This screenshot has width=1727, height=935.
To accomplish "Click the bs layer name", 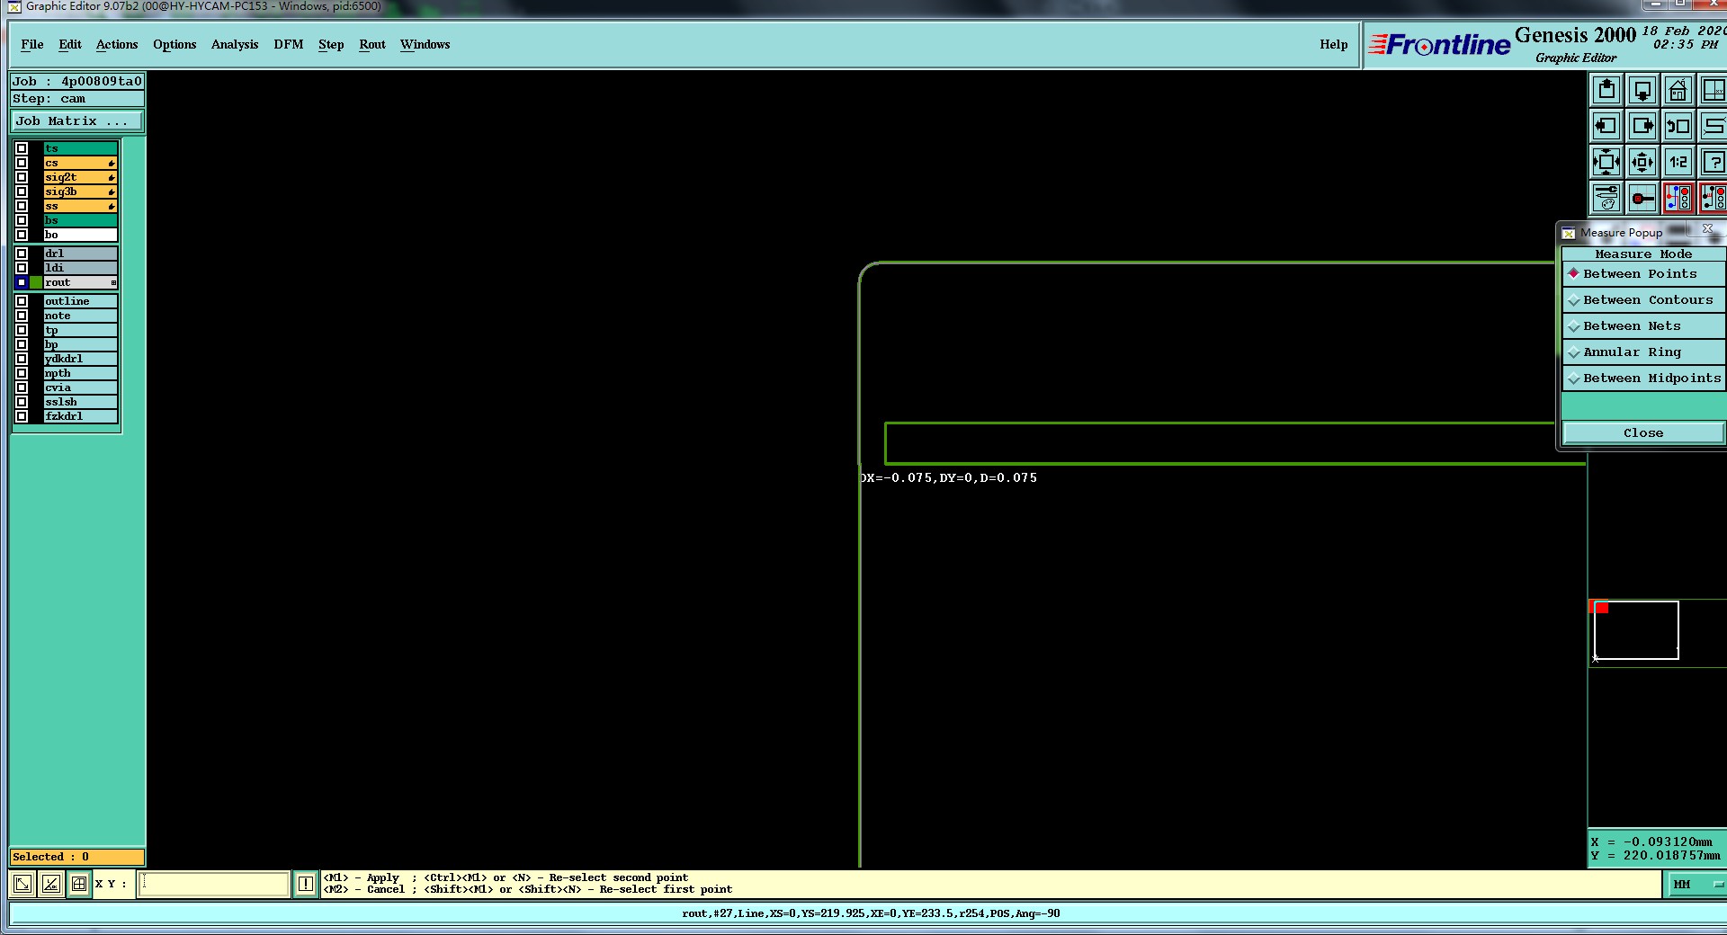I will click(x=80, y=220).
